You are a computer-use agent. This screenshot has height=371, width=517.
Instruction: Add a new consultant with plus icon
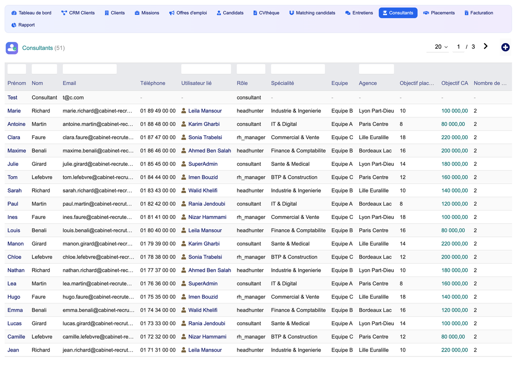[x=505, y=47]
